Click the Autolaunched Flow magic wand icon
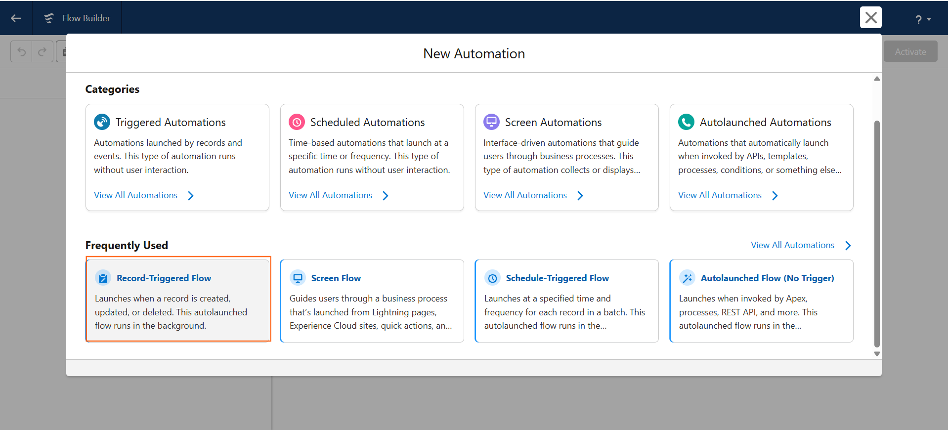This screenshot has width=948, height=430. tap(687, 278)
